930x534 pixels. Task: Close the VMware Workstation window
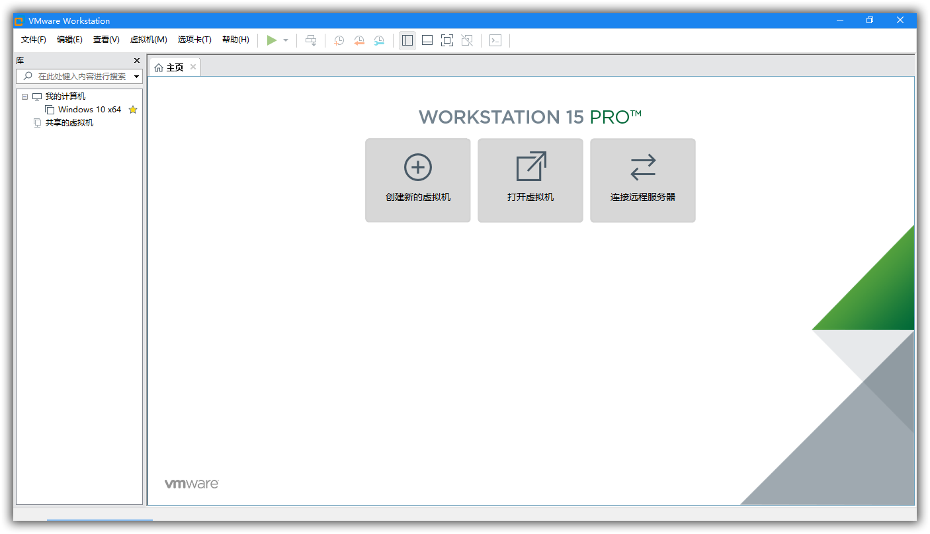(x=900, y=20)
